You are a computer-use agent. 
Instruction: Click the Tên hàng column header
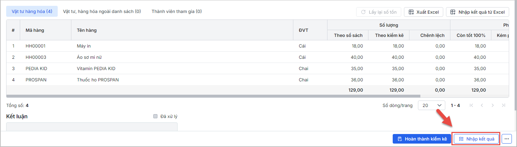coord(87,30)
